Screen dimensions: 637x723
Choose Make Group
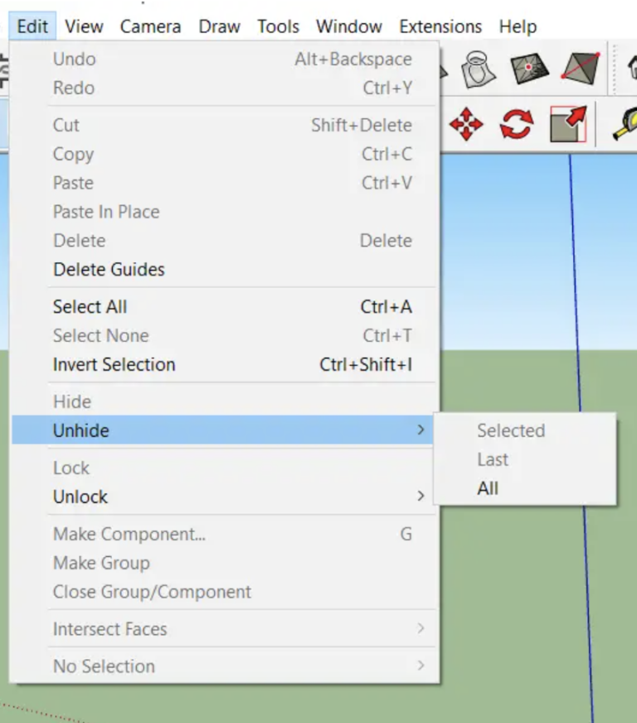pyautogui.click(x=100, y=563)
